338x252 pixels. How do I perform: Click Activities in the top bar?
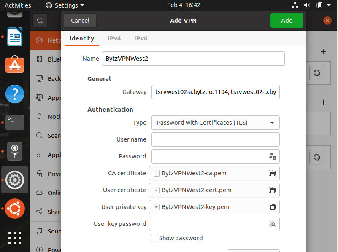(x=18, y=5)
